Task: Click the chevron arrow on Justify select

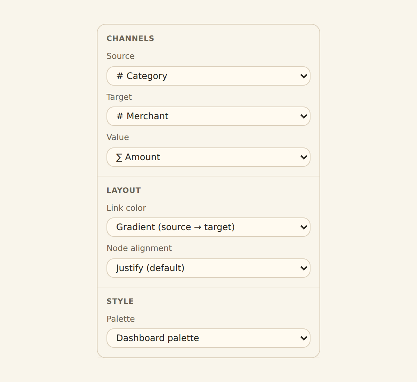Action: click(303, 268)
